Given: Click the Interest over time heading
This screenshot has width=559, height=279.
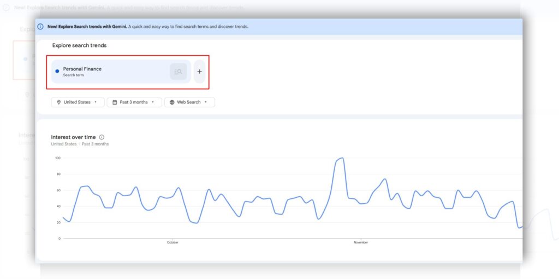Looking at the screenshot, I should coord(74,137).
